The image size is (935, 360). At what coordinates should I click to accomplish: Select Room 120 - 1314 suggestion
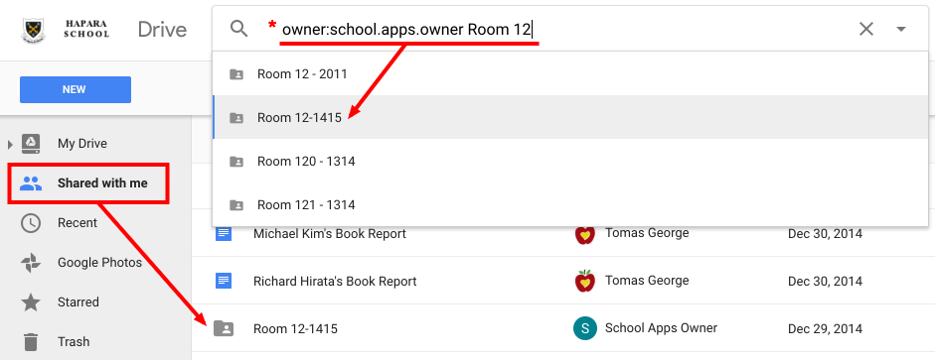pos(570,162)
